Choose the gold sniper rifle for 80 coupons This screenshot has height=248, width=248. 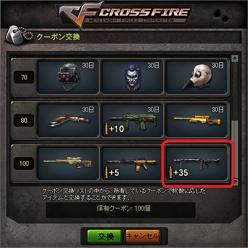[197, 121]
